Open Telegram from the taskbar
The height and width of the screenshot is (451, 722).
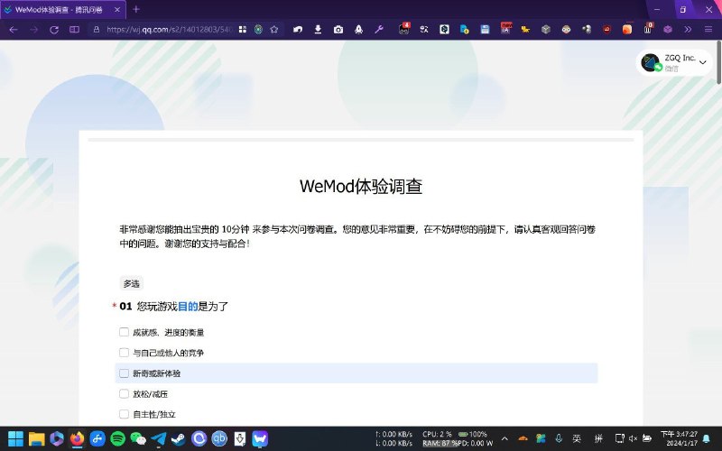pos(159,438)
